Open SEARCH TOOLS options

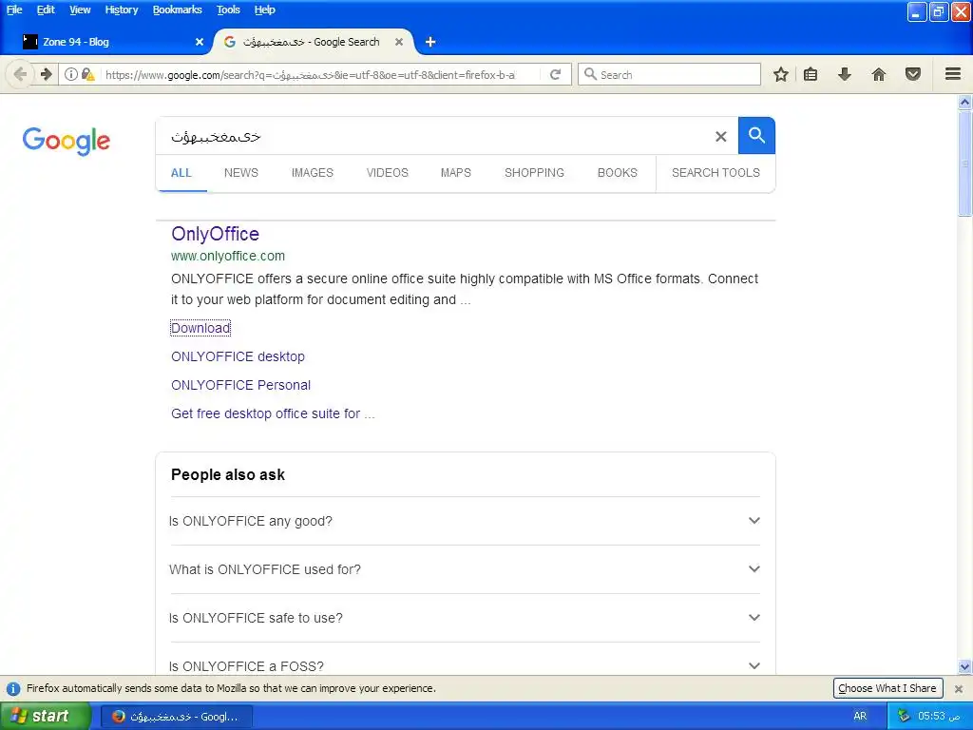[x=715, y=173]
